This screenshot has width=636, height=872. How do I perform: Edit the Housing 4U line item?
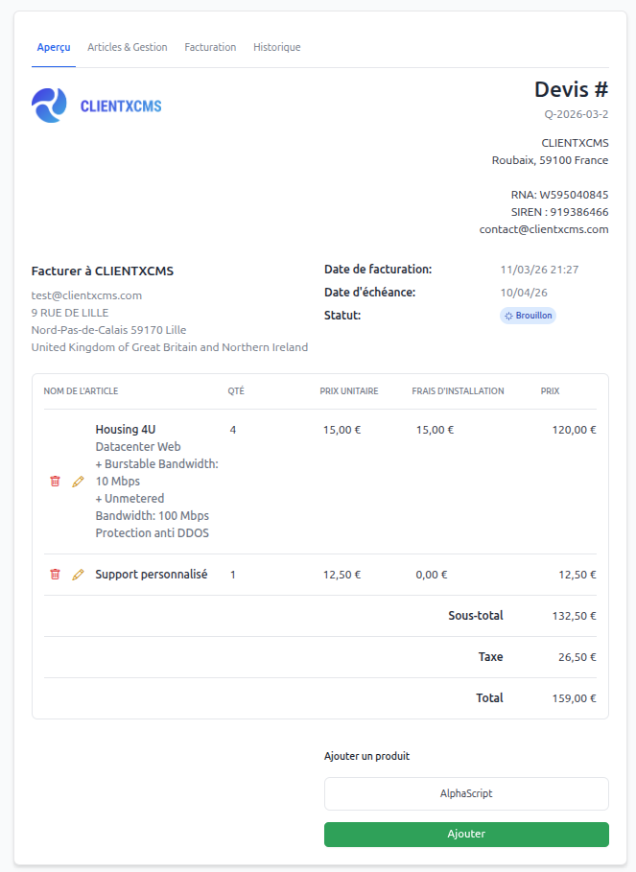[79, 482]
